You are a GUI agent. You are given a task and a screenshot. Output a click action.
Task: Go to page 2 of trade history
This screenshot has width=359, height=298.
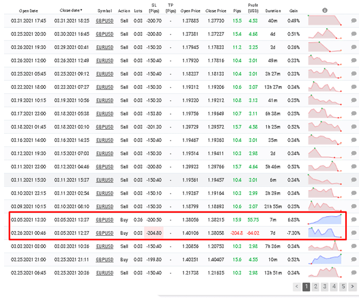coord(316,286)
